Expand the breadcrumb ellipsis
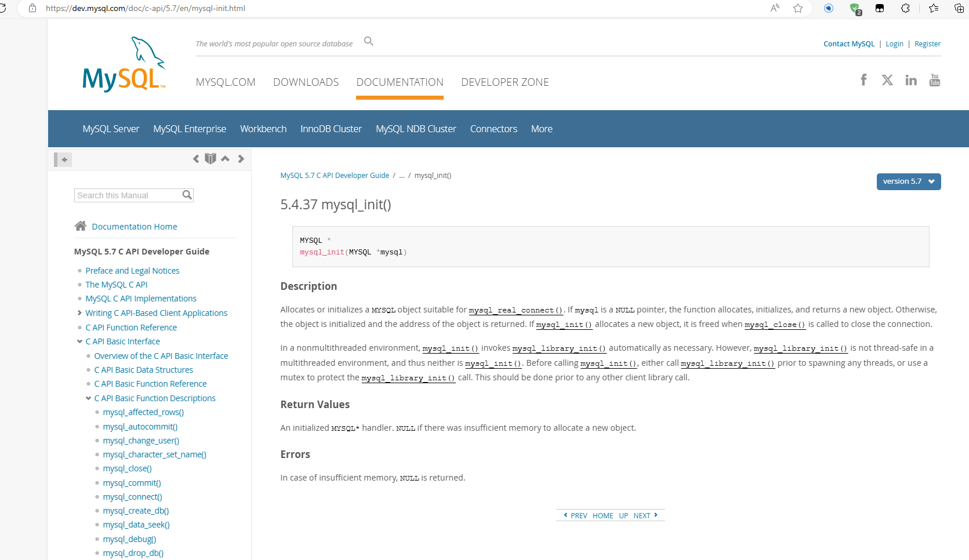969x560 pixels. click(402, 175)
